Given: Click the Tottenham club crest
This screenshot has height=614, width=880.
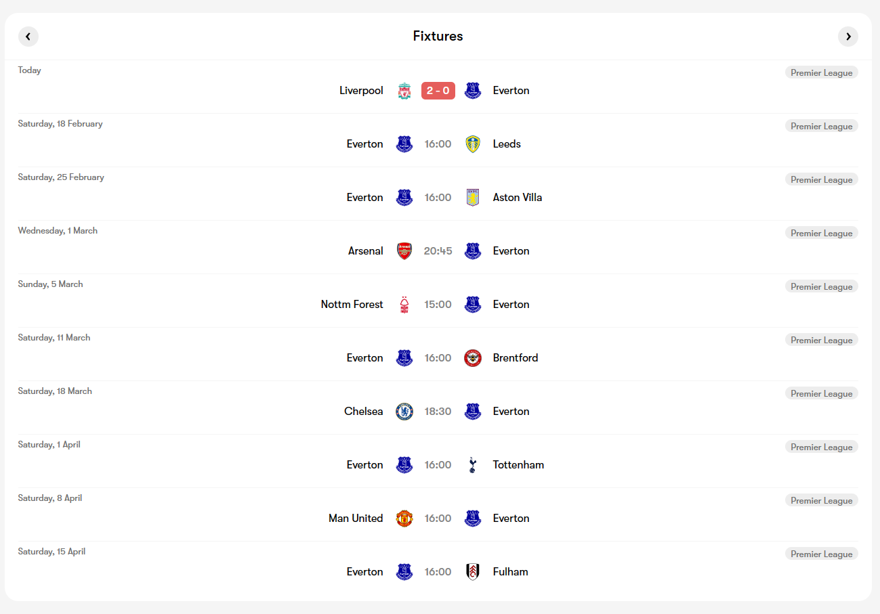Looking at the screenshot, I should (x=473, y=465).
